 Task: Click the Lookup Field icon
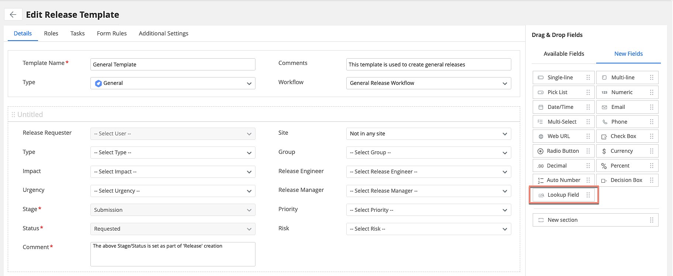pos(541,195)
